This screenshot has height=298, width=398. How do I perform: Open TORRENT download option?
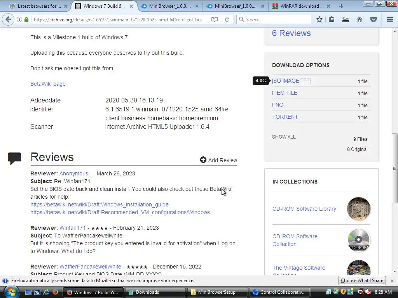[x=285, y=117]
